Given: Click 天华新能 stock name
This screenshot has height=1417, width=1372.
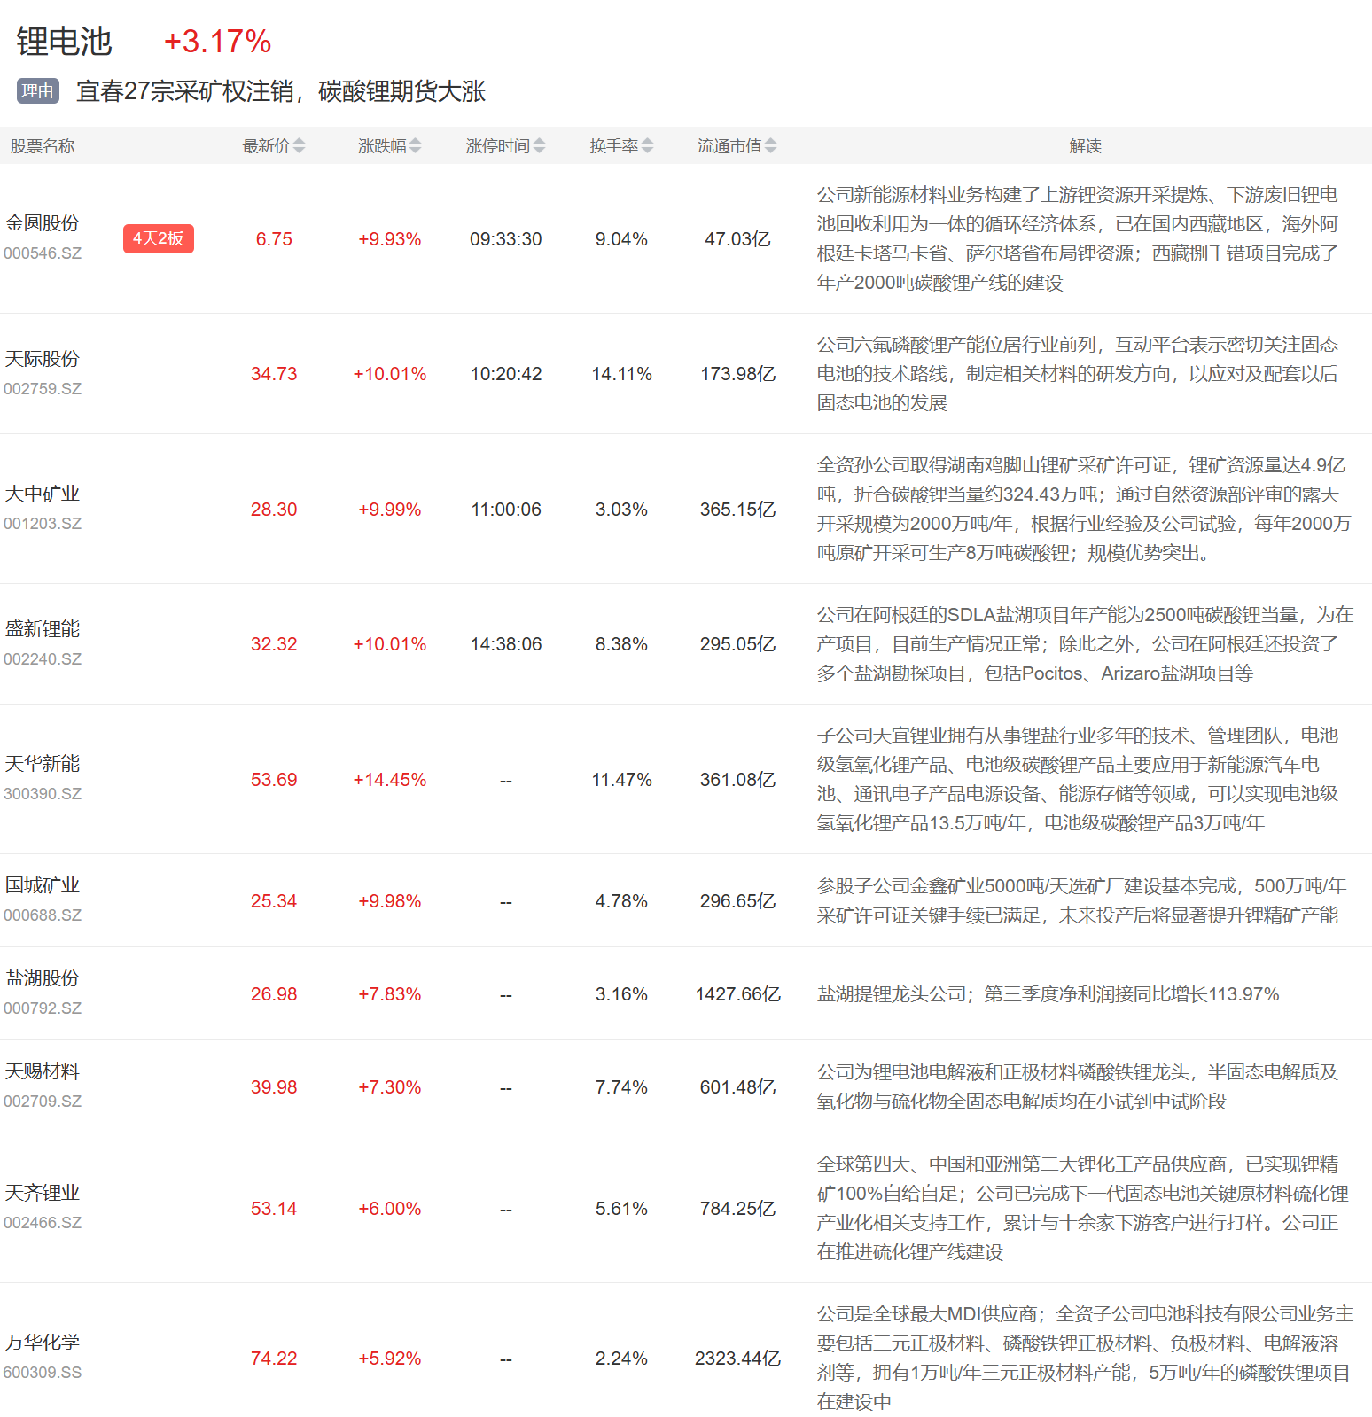Looking at the screenshot, I should [43, 764].
